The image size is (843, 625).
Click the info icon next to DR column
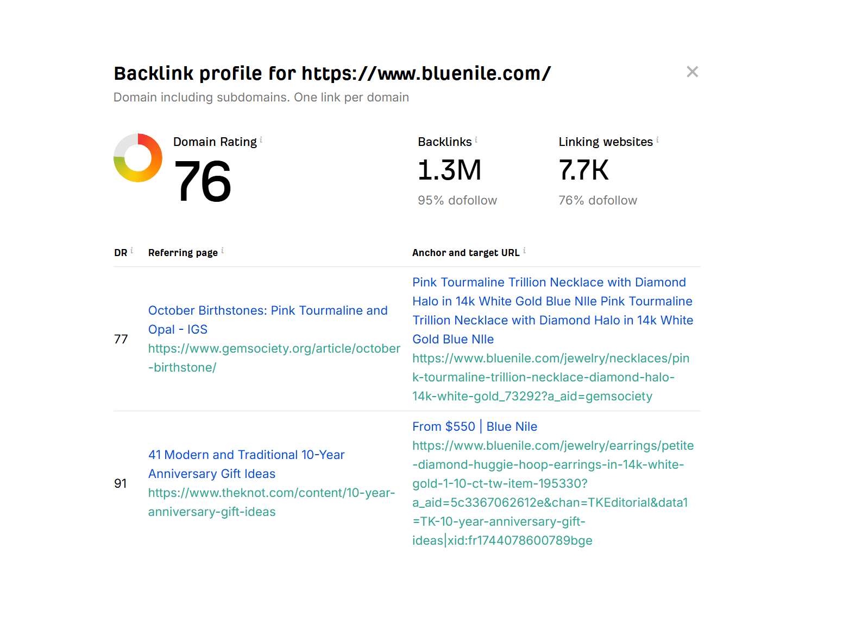[132, 251]
